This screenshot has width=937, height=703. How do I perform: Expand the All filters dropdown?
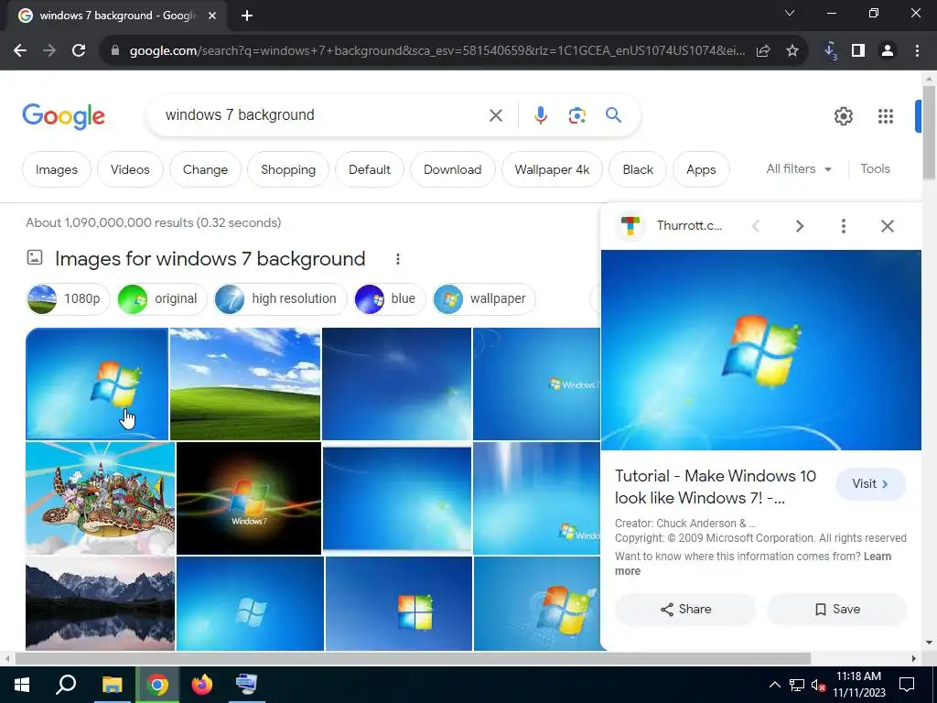[799, 169]
